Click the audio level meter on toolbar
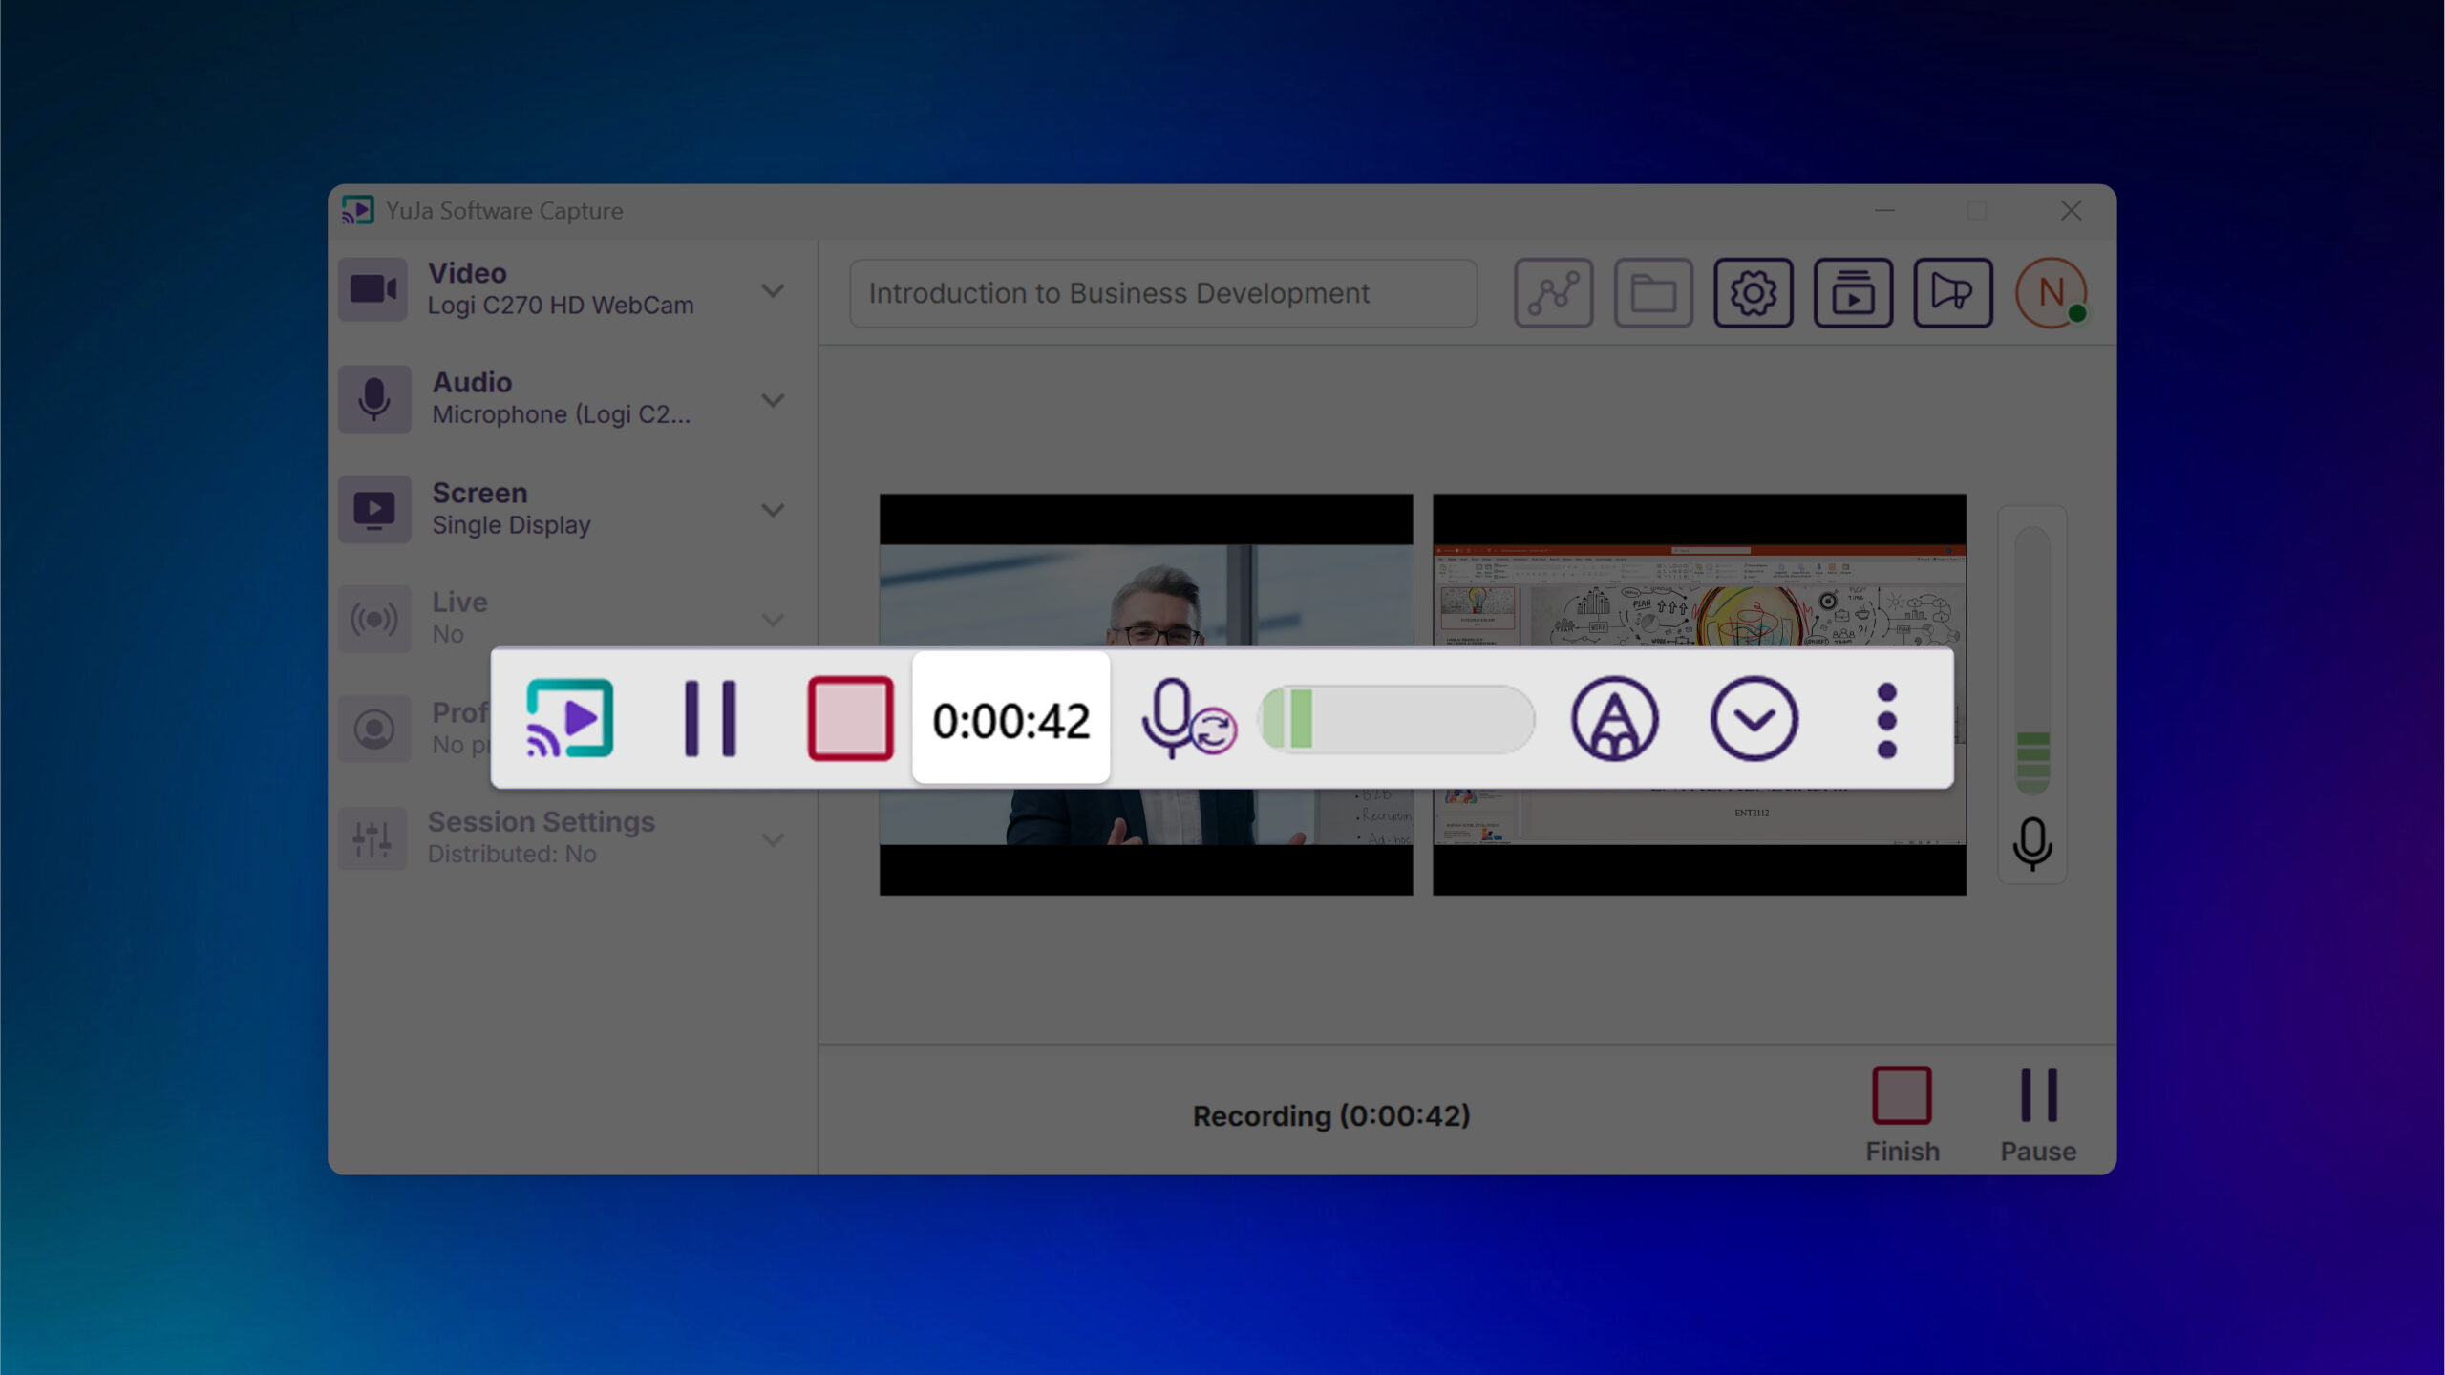Viewport: 2445px width, 1375px height. [1397, 719]
